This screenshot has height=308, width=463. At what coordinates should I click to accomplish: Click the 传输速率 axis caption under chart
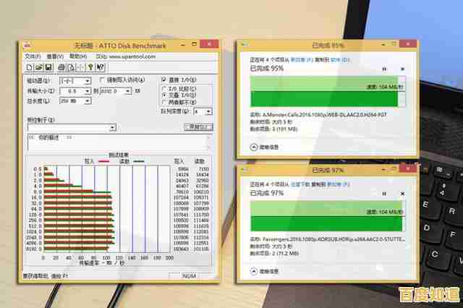[102, 263]
